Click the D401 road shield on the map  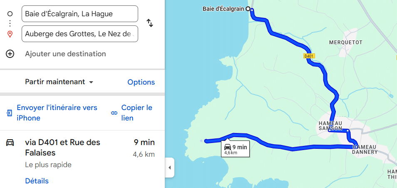[309, 56]
